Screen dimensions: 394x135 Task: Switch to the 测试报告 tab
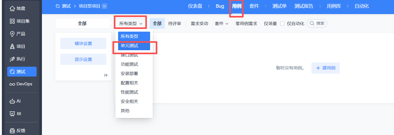(x=304, y=6)
